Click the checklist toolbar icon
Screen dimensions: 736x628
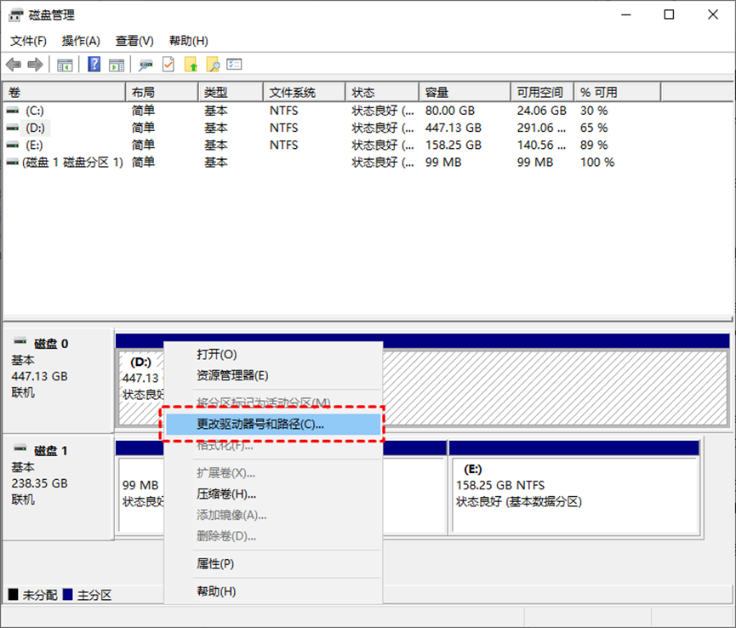pos(233,64)
